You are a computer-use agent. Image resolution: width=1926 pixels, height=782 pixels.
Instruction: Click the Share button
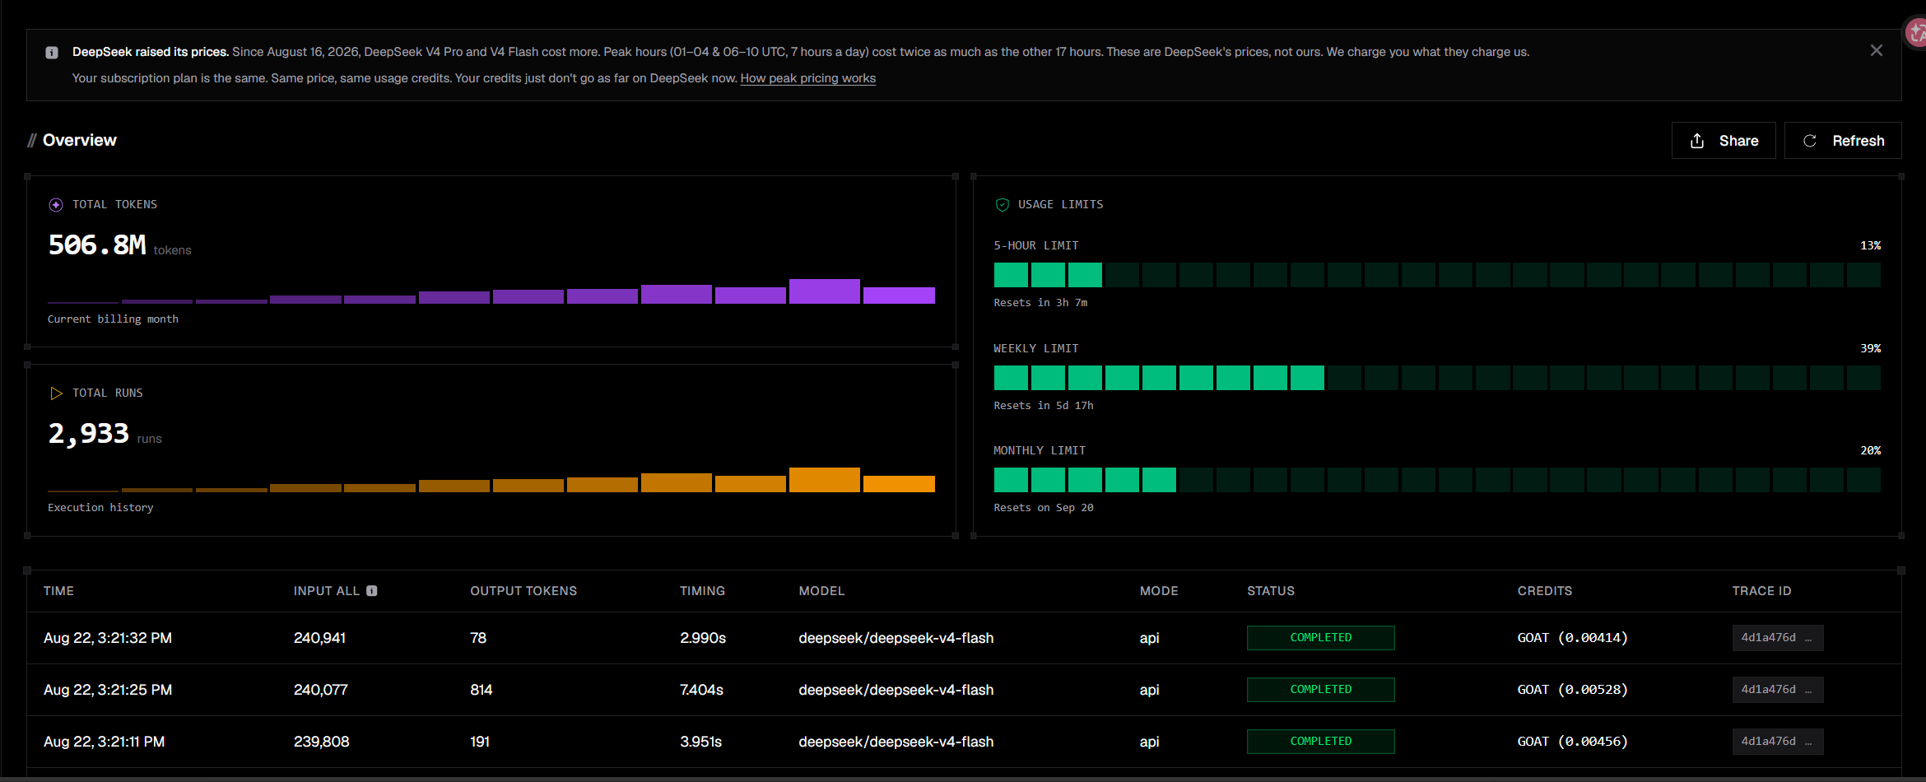[1724, 141]
